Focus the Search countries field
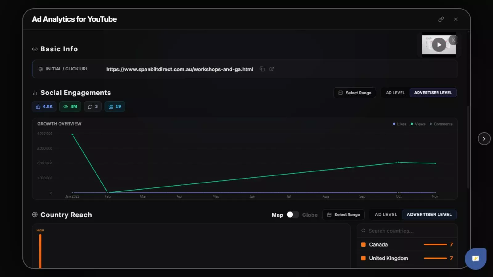 tap(407, 231)
